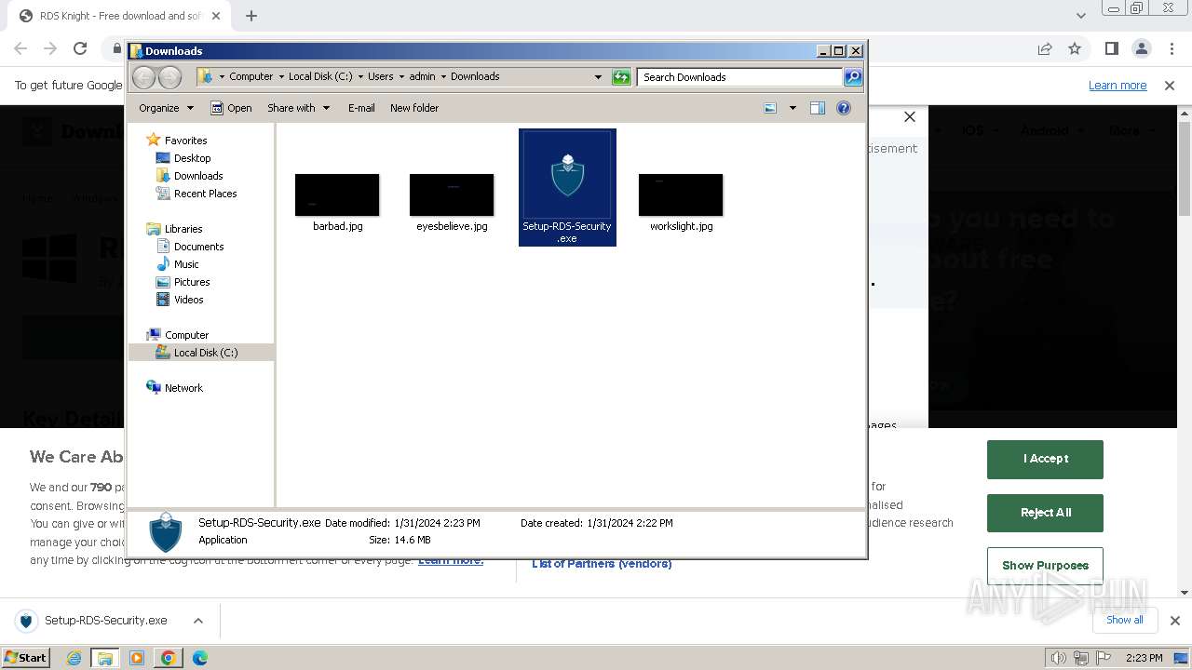Click the Change your view icon
Screen dimensions: 1192x670
(x=770, y=108)
